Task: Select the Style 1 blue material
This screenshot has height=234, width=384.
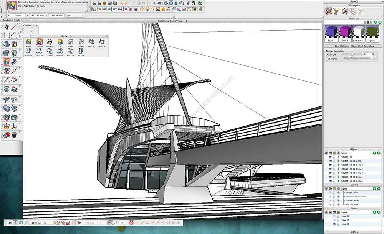Action: click(331, 33)
